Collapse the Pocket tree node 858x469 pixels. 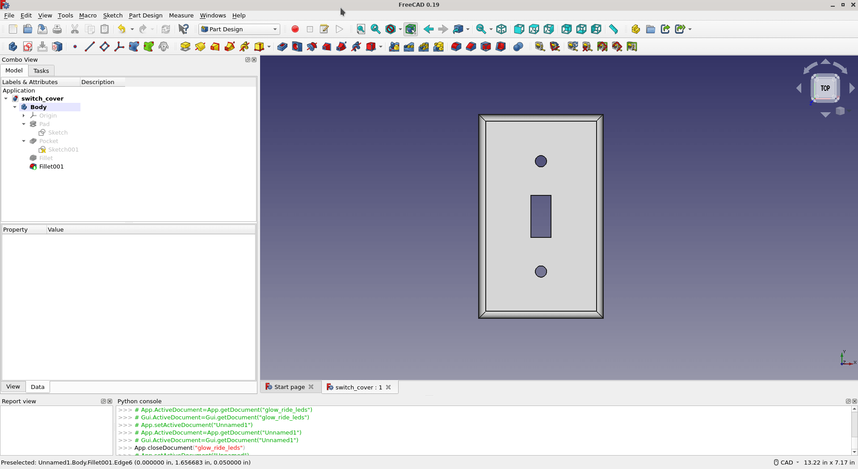24,141
